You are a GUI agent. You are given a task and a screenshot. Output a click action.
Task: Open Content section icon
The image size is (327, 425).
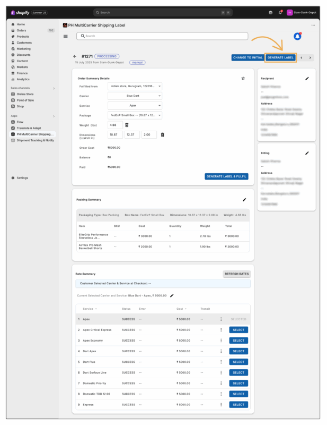pyautogui.click(x=13, y=61)
